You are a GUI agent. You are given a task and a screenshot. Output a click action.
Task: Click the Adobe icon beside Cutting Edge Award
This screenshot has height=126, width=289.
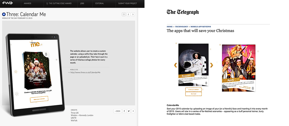(x=47, y=3)
